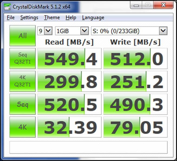Screen dimensions: 177x161
Task: Start the 4K Q32T1 test
Action: [22, 81]
